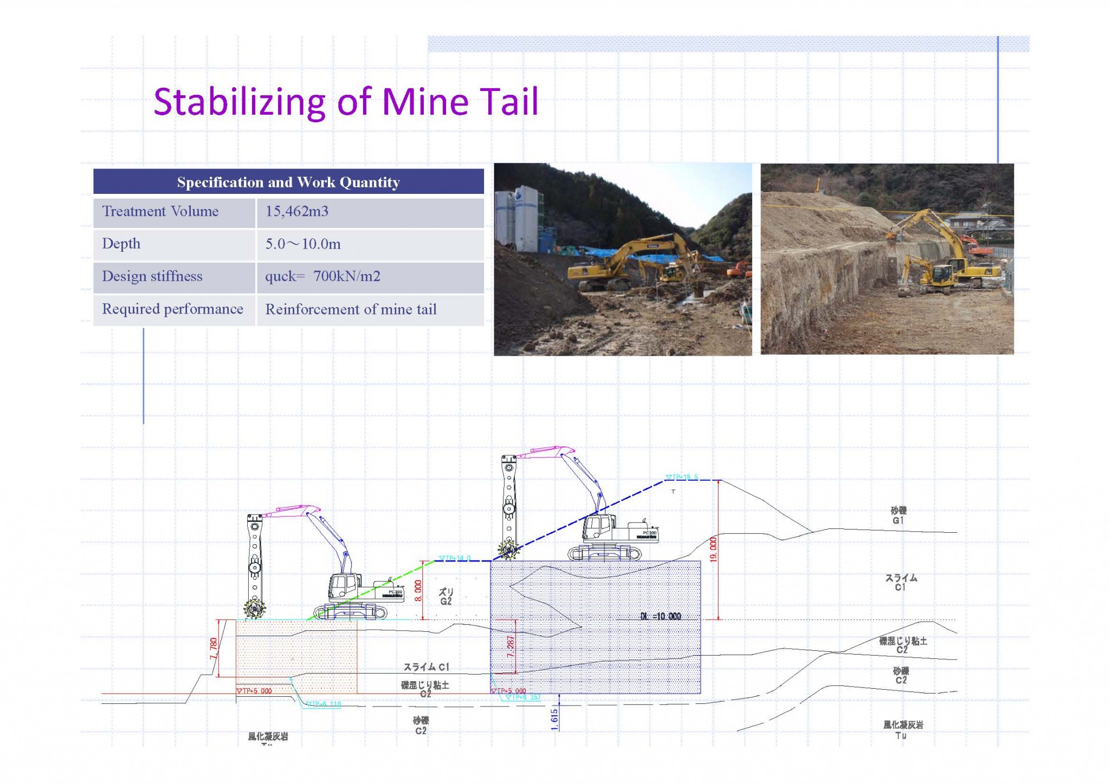Click the 7.780 dimension label
Screen dimensions: 1110x784
click(x=214, y=648)
